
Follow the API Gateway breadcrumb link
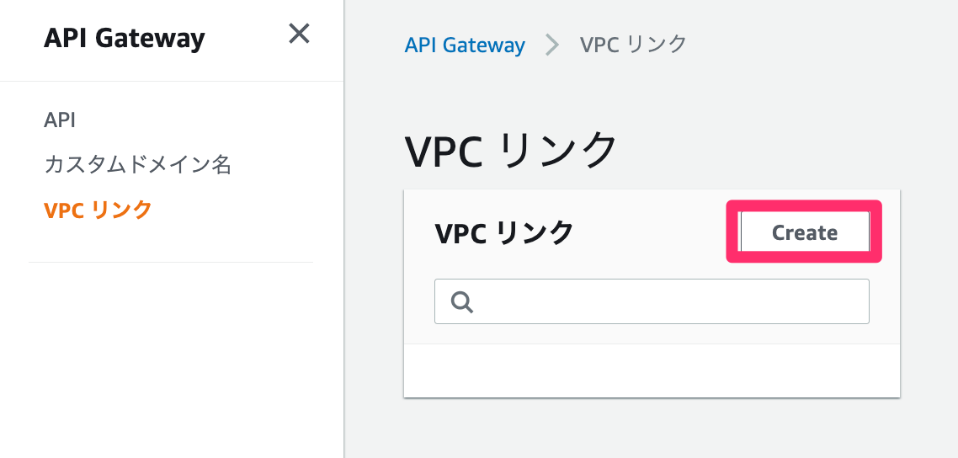pos(465,45)
